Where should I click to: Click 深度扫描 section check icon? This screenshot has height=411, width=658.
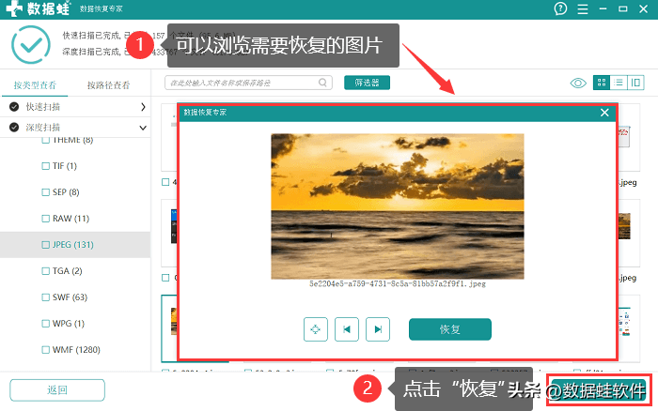(14, 128)
